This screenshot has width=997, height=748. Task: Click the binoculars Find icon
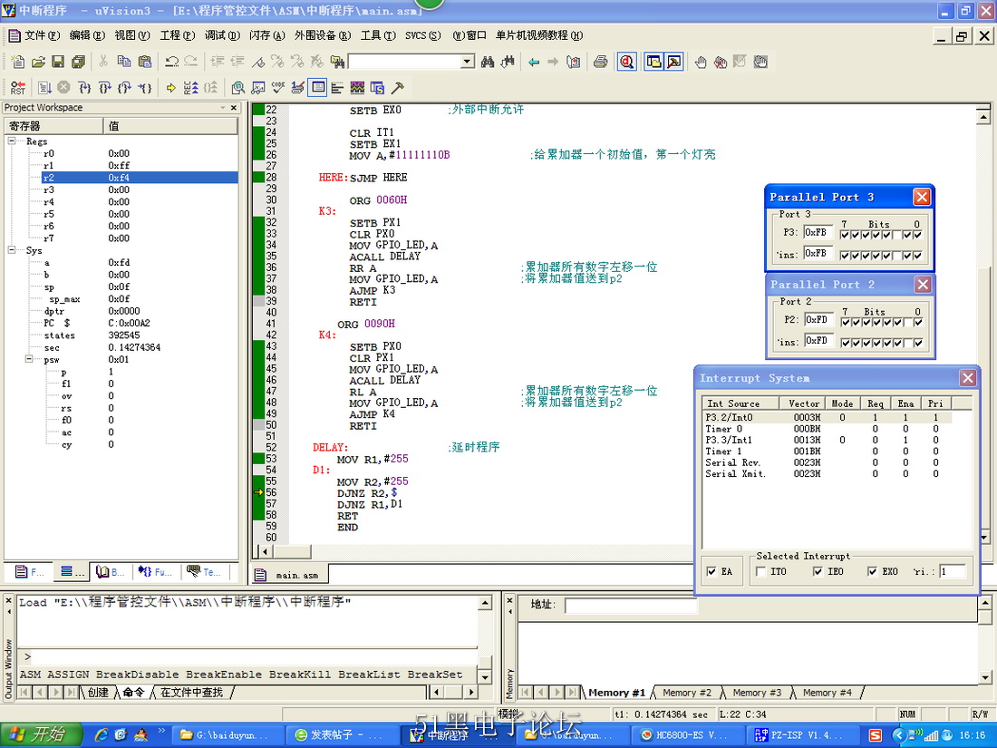coord(488,62)
